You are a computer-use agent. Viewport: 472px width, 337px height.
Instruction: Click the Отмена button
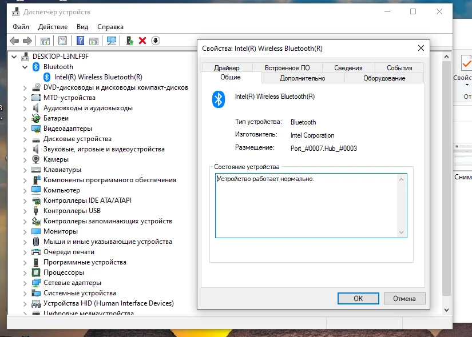tap(404, 299)
